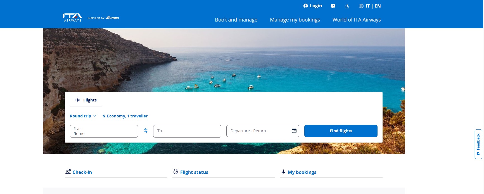This screenshot has height=194, width=484.
Task: Click the globe language icon
Action: coord(361,6)
